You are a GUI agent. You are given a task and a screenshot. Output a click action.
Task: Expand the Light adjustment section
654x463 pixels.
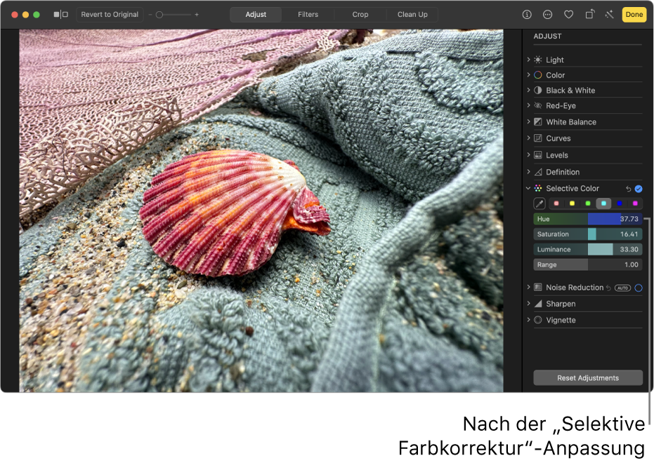[528, 60]
